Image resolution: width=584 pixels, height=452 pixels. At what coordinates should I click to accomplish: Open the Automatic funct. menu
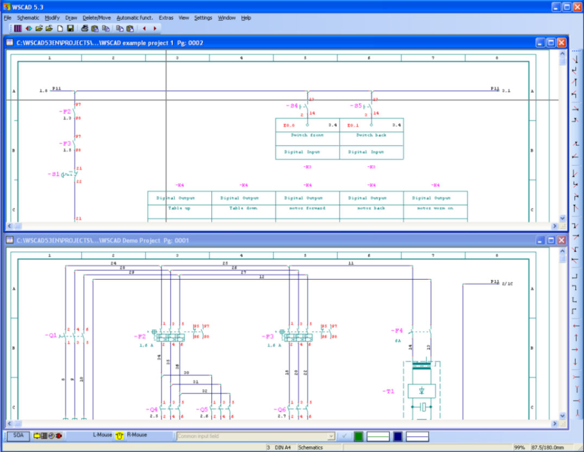pyautogui.click(x=134, y=17)
